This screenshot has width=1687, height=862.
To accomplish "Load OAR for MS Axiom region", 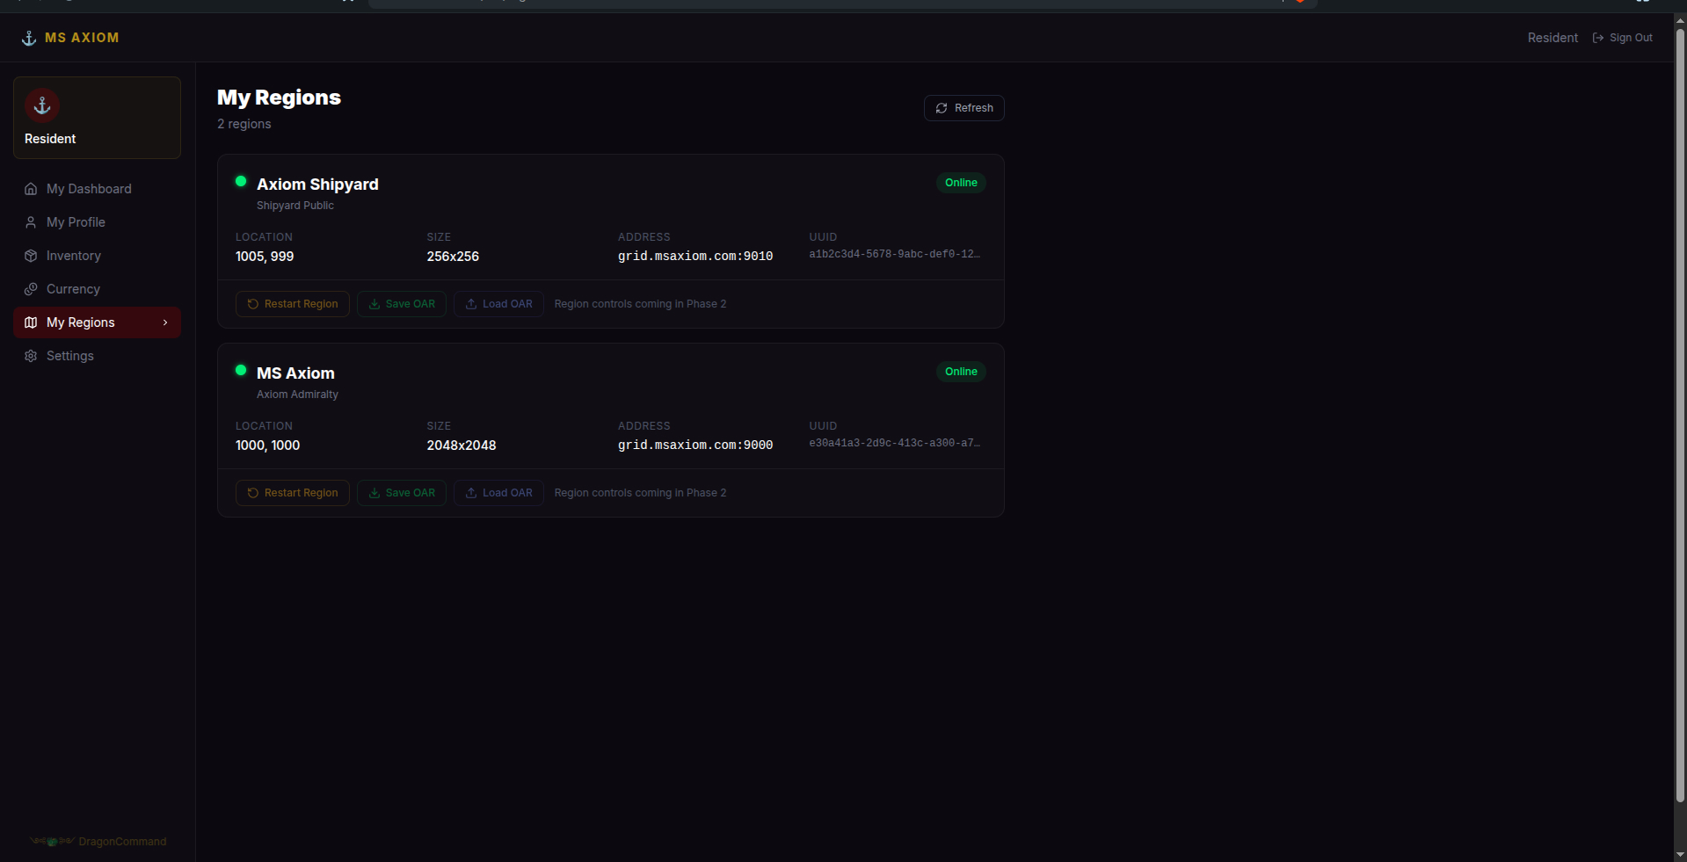I will pyautogui.click(x=498, y=493).
